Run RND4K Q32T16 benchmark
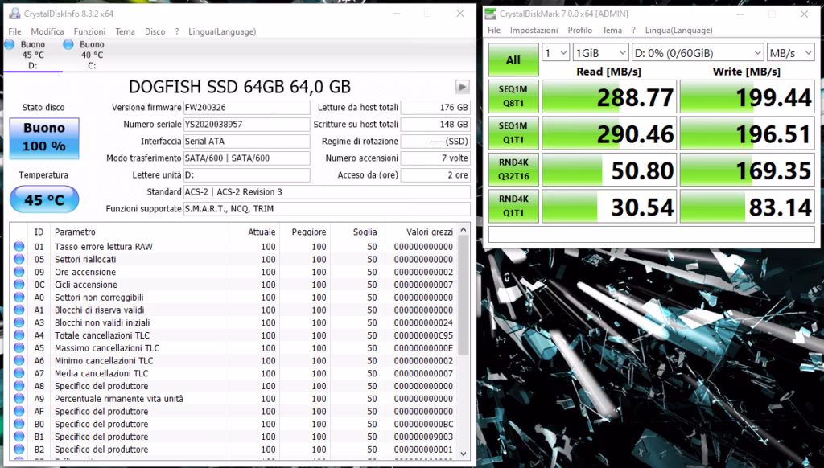Viewport: 824px width, 468px height. [513, 169]
